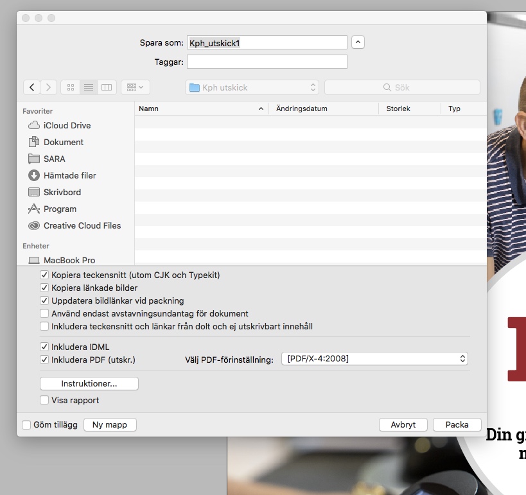Viewport: 526px width, 495px height.
Task: Open iCloud Drive in sidebar
Action: (67, 125)
